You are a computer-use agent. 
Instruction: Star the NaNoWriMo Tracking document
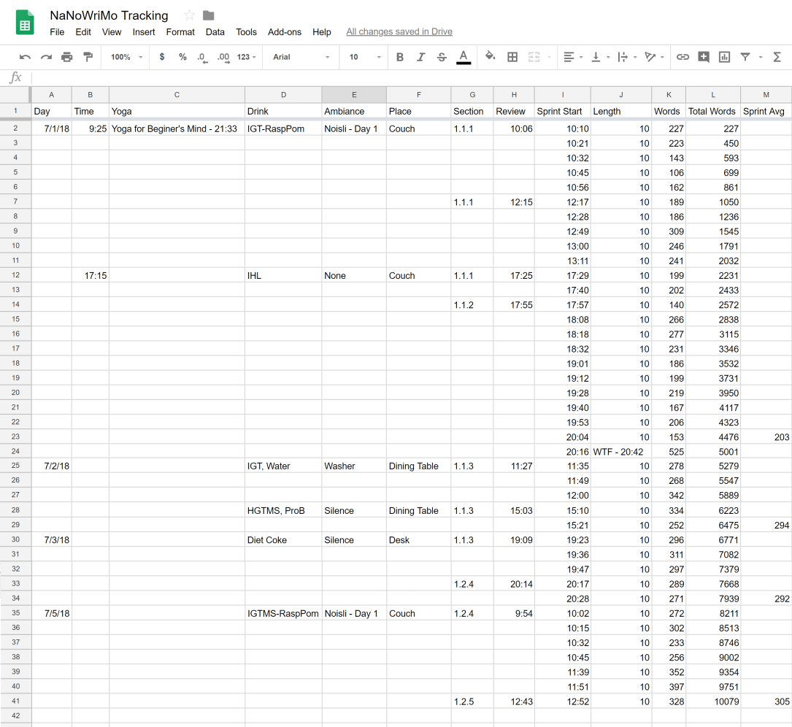pos(189,15)
